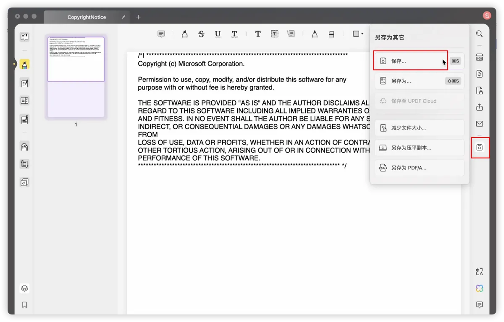Click the 'PERFORMANCE OF THIS SOFTWARE.' line
Screen dimensions: 504x322
[199, 158]
